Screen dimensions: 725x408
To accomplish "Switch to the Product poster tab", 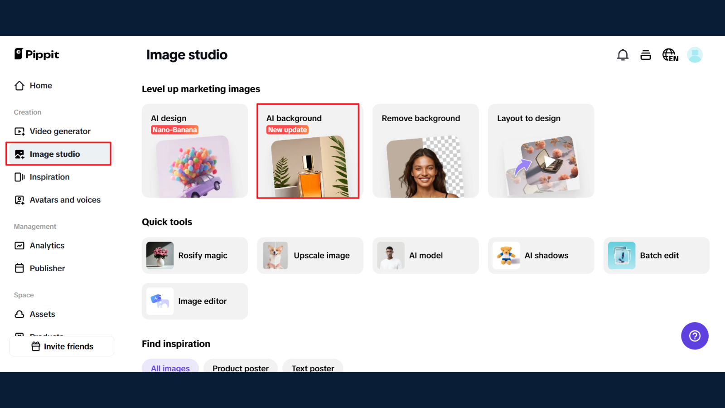I will (x=241, y=367).
